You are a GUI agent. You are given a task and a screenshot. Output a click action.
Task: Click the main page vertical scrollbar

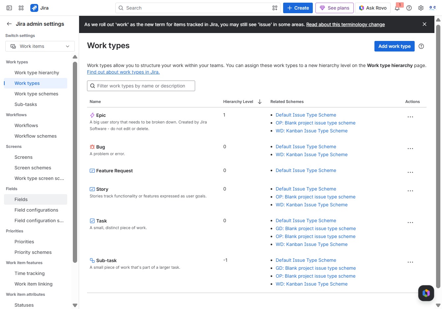[438, 156]
